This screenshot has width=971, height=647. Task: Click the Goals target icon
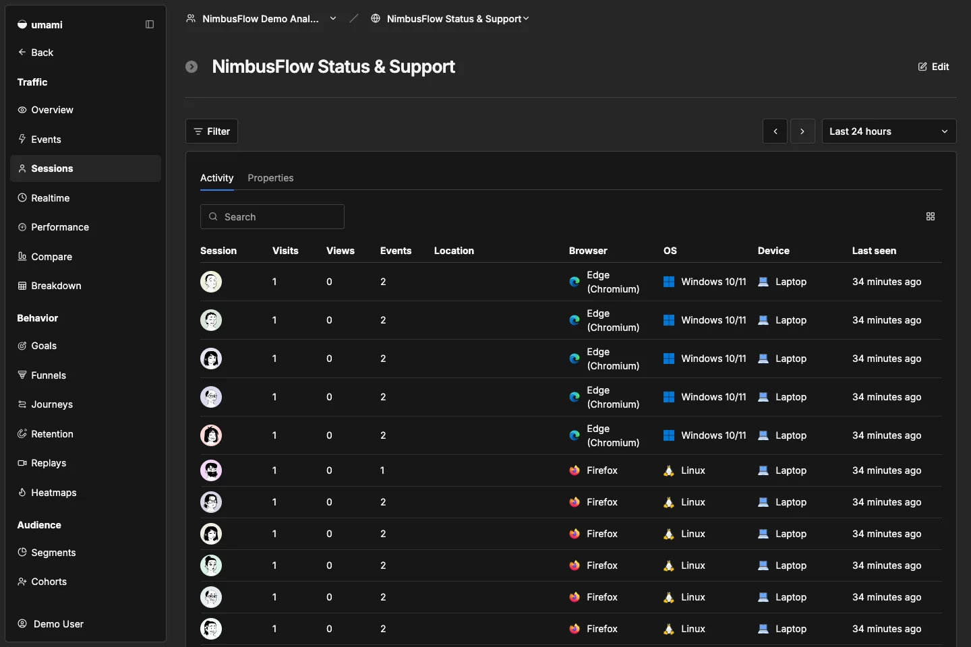(22, 346)
